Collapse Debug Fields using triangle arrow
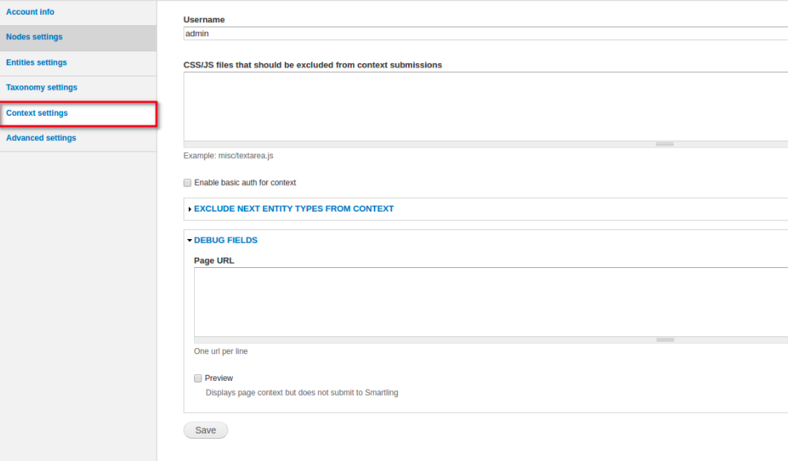The image size is (788, 461). click(190, 241)
